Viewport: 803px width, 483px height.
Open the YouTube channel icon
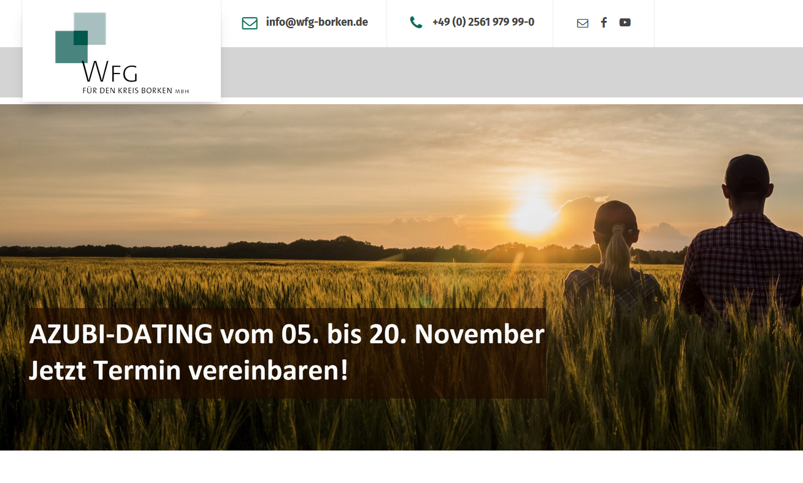[x=624, y=23]
